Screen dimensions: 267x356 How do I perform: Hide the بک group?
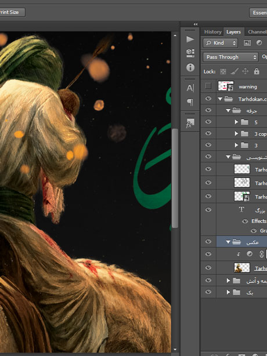208,292
